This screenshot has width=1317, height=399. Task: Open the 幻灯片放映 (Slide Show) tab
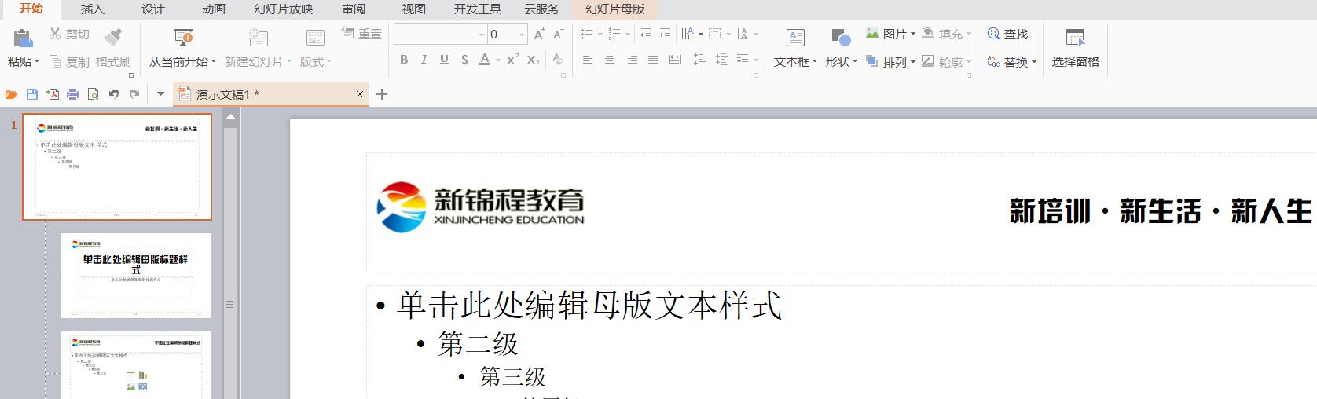283,9
